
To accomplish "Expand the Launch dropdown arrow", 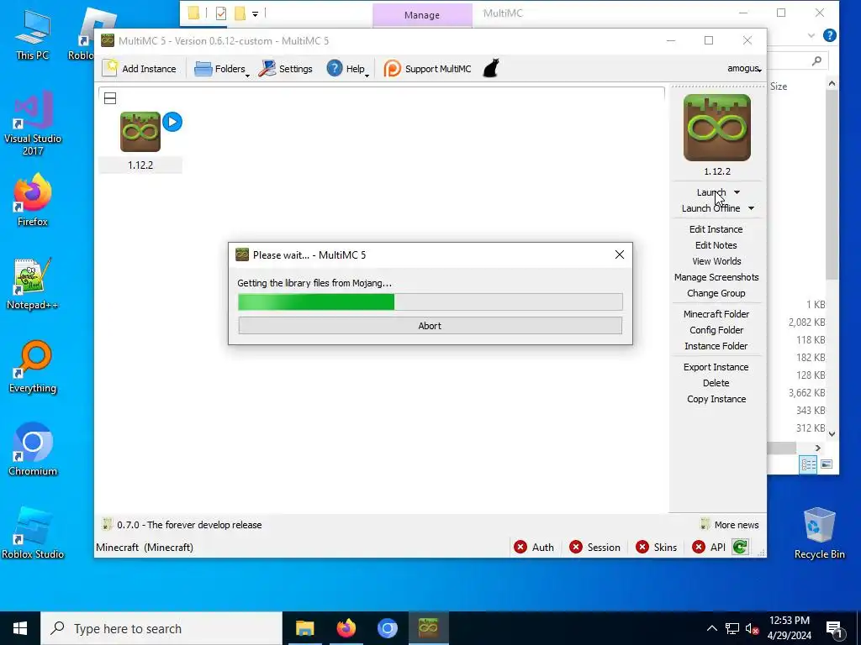I will [737, 192].
